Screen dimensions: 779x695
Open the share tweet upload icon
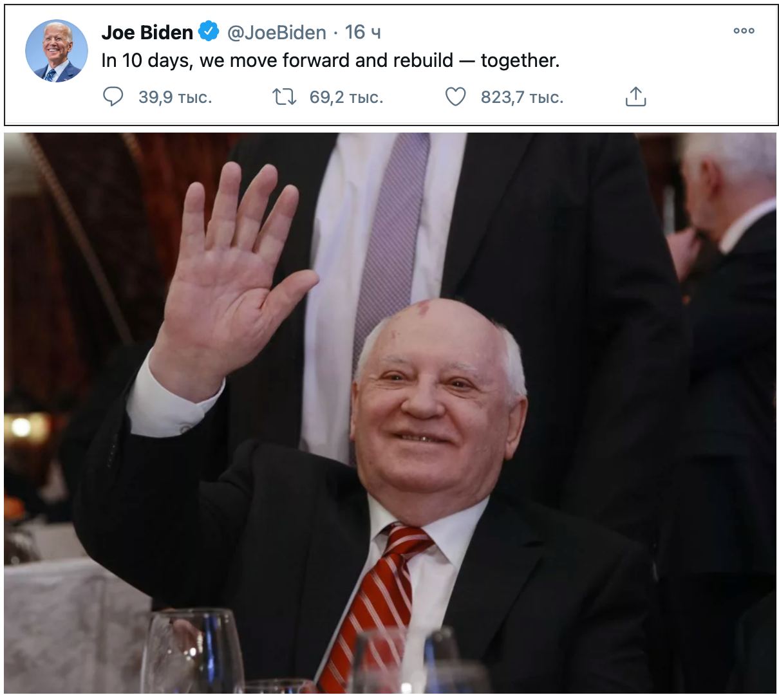click(635, 97)
